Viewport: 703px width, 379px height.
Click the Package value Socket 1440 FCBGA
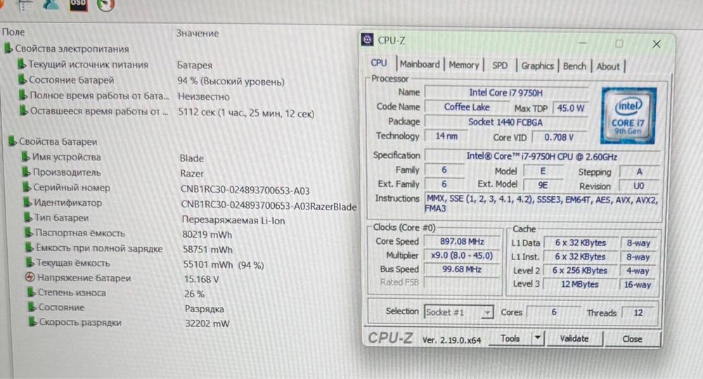(x=505, y=122)
